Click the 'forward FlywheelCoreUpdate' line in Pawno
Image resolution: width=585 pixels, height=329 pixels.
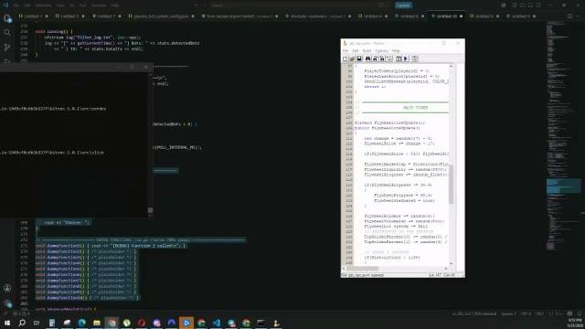pyautogui.click(x=389, y=122)
